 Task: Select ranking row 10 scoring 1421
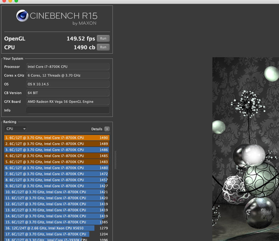coord(57,192)
